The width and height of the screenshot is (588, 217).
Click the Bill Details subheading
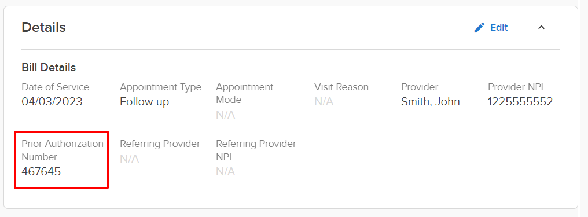(x=49, y=68)
